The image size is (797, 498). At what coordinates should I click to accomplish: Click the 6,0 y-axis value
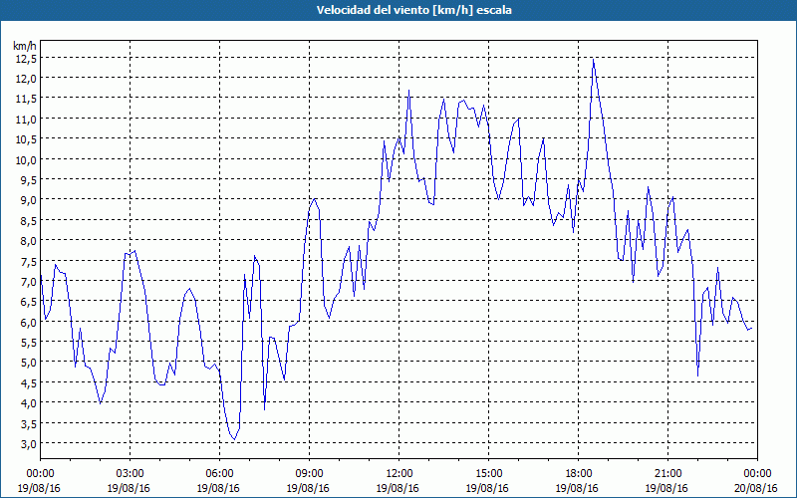point(29,322)
